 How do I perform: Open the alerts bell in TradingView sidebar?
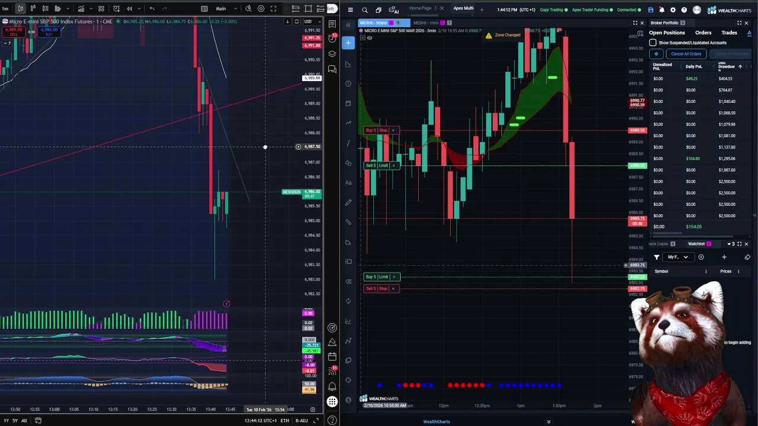[x=332, y=386]
